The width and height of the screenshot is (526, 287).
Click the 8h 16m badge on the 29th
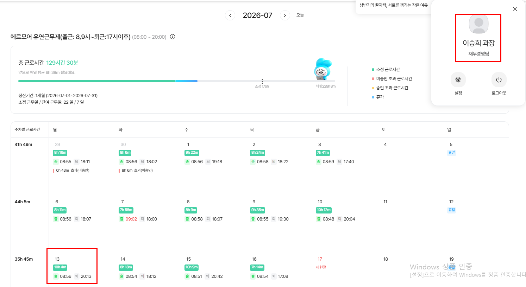click(60, 153)
